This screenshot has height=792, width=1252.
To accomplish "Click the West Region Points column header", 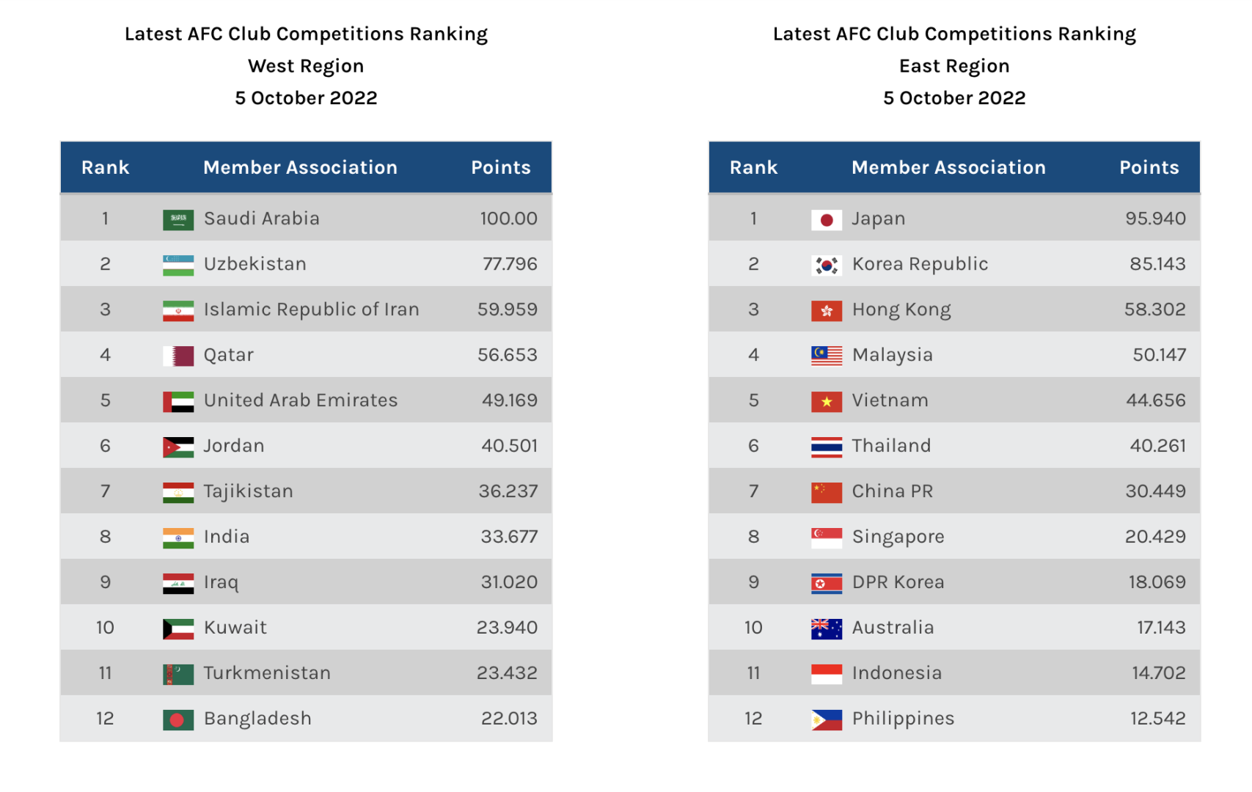I will coord(500,167).
